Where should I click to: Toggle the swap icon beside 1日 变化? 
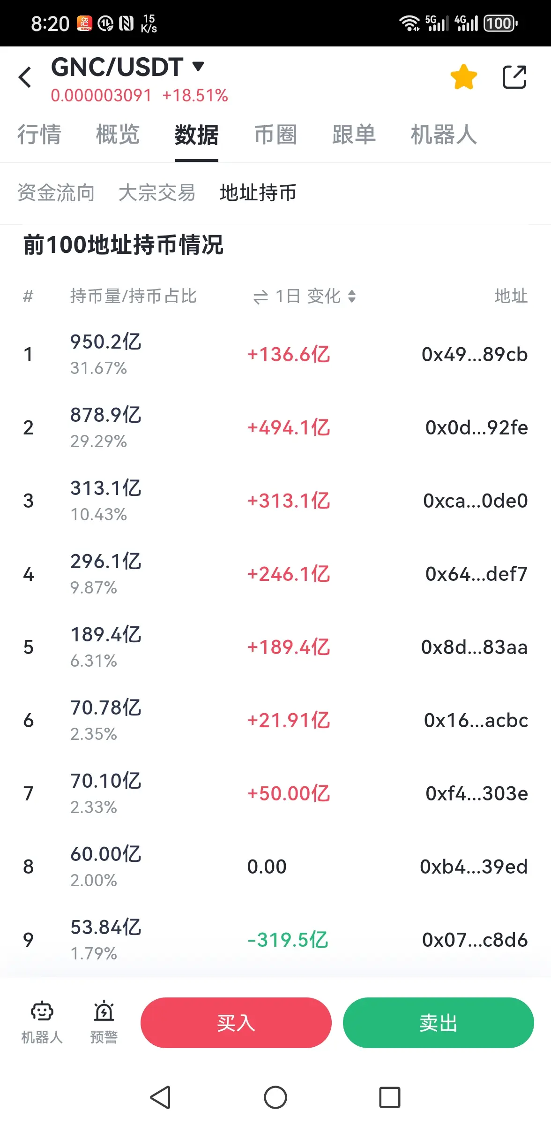point(261,297)
